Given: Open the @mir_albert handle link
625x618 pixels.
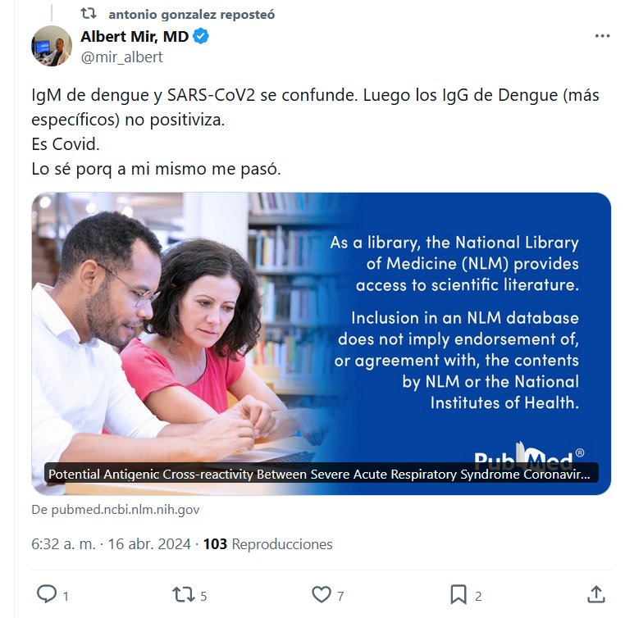Looking at the screenshot, I should (121, 57).
